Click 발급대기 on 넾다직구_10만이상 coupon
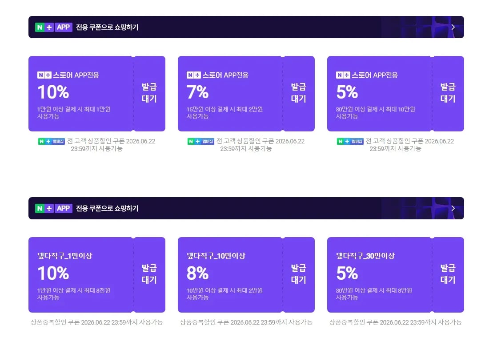This screenshot has height=345, width=501. pyautogui.click(x=298, y=274)
